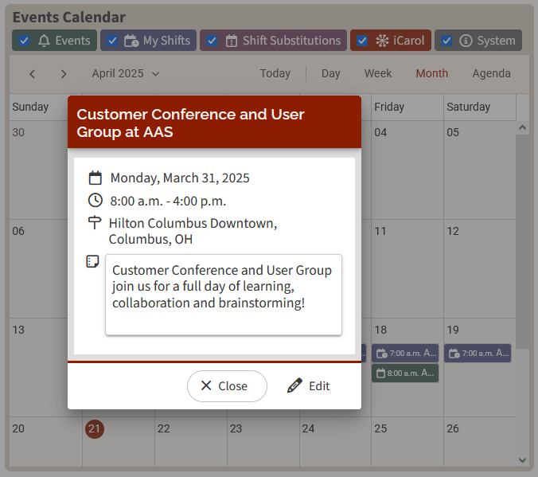
Task: Go to previous month with left chevron
Action: [x=33, y=73]
